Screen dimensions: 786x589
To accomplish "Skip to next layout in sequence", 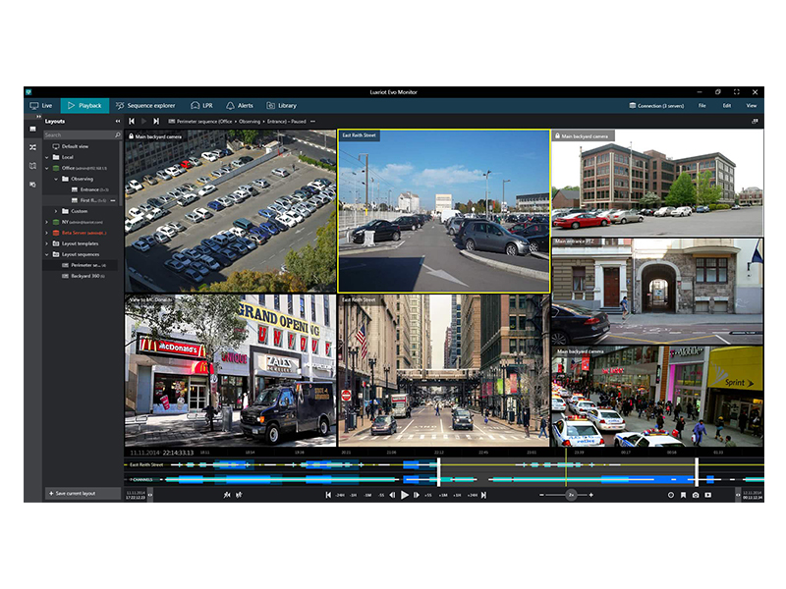I will pyautogui.click(x=156, y=121).
